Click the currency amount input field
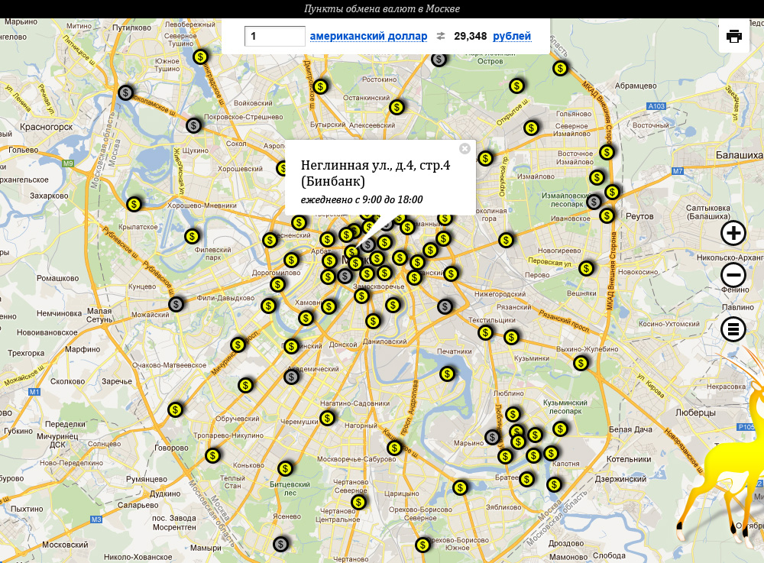 (275, 36)
